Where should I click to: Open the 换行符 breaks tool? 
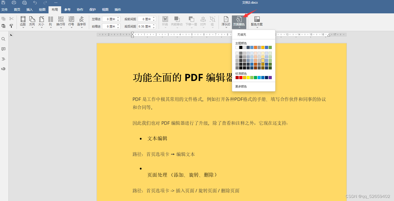pos(61,22)
